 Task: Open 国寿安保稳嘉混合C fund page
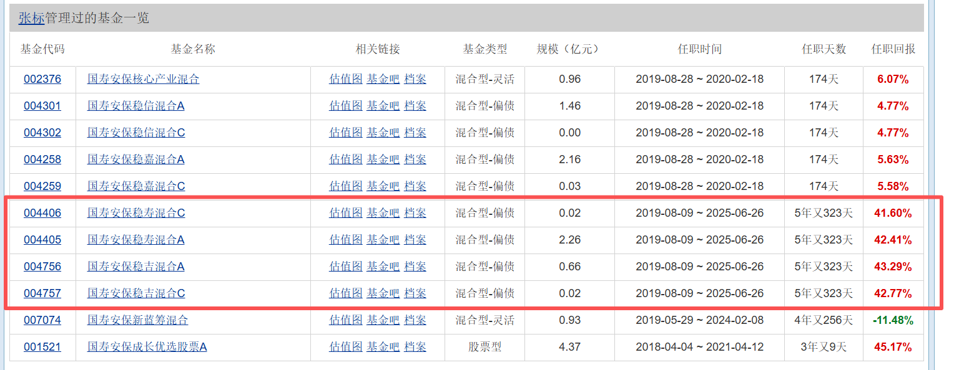[136, 186]
